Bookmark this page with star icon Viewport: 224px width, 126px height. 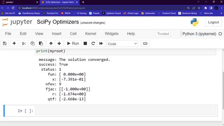click(199, 8)
